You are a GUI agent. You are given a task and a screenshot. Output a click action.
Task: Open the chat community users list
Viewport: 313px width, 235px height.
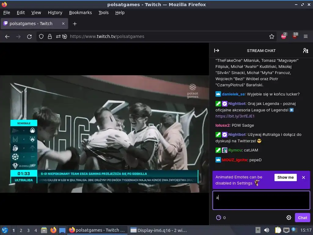point(305,50)
